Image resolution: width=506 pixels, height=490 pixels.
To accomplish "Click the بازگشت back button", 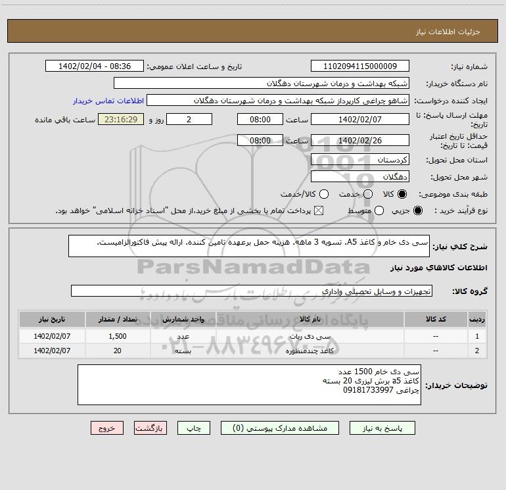I will (x=150, y=428).
